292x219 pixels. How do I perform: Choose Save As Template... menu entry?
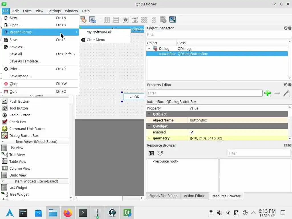[x=40, y=61]
